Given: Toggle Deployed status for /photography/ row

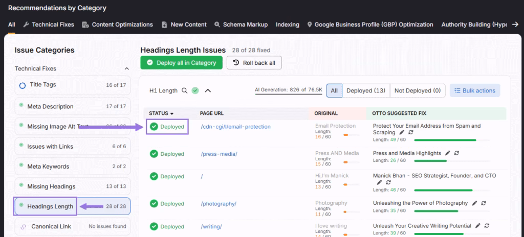Looking at the screenshot, I should pos(154,204).
